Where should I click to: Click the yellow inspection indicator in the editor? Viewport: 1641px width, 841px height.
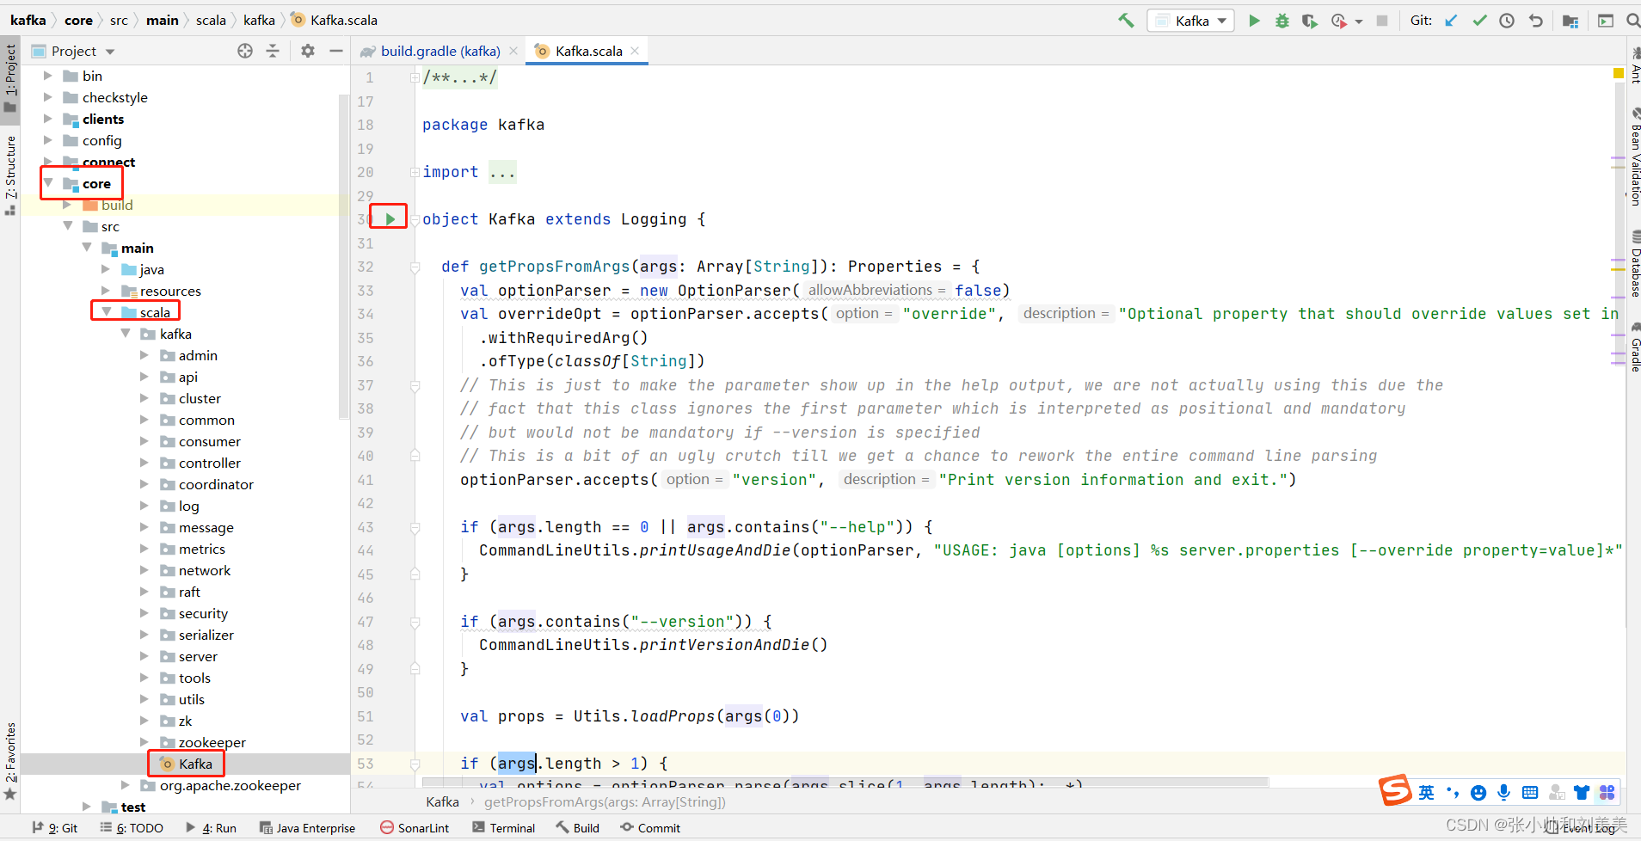point(1618,74)
